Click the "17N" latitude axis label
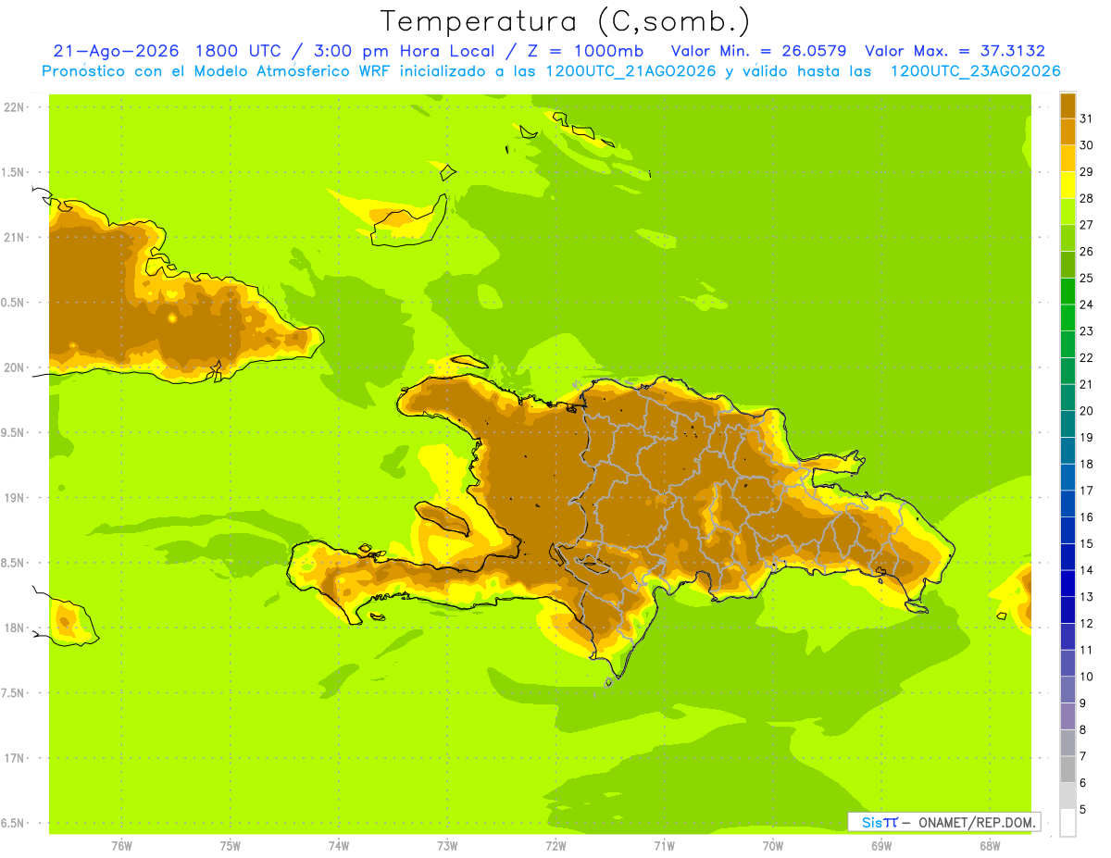This screenshot has width=1111, height=858. pyautogui.click(x=14, y=758)
